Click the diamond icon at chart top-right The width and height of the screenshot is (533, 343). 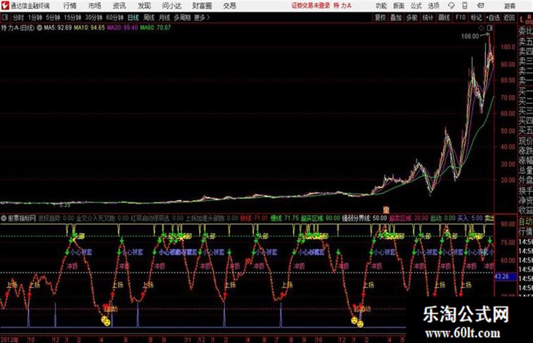coord(481,28)
